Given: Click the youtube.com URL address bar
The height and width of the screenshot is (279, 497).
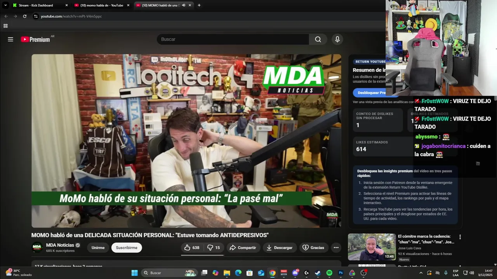Looking at the screenshot, I should tap(210, 16).
